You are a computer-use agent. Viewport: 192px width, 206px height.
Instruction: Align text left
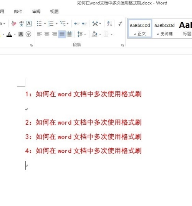39,34
